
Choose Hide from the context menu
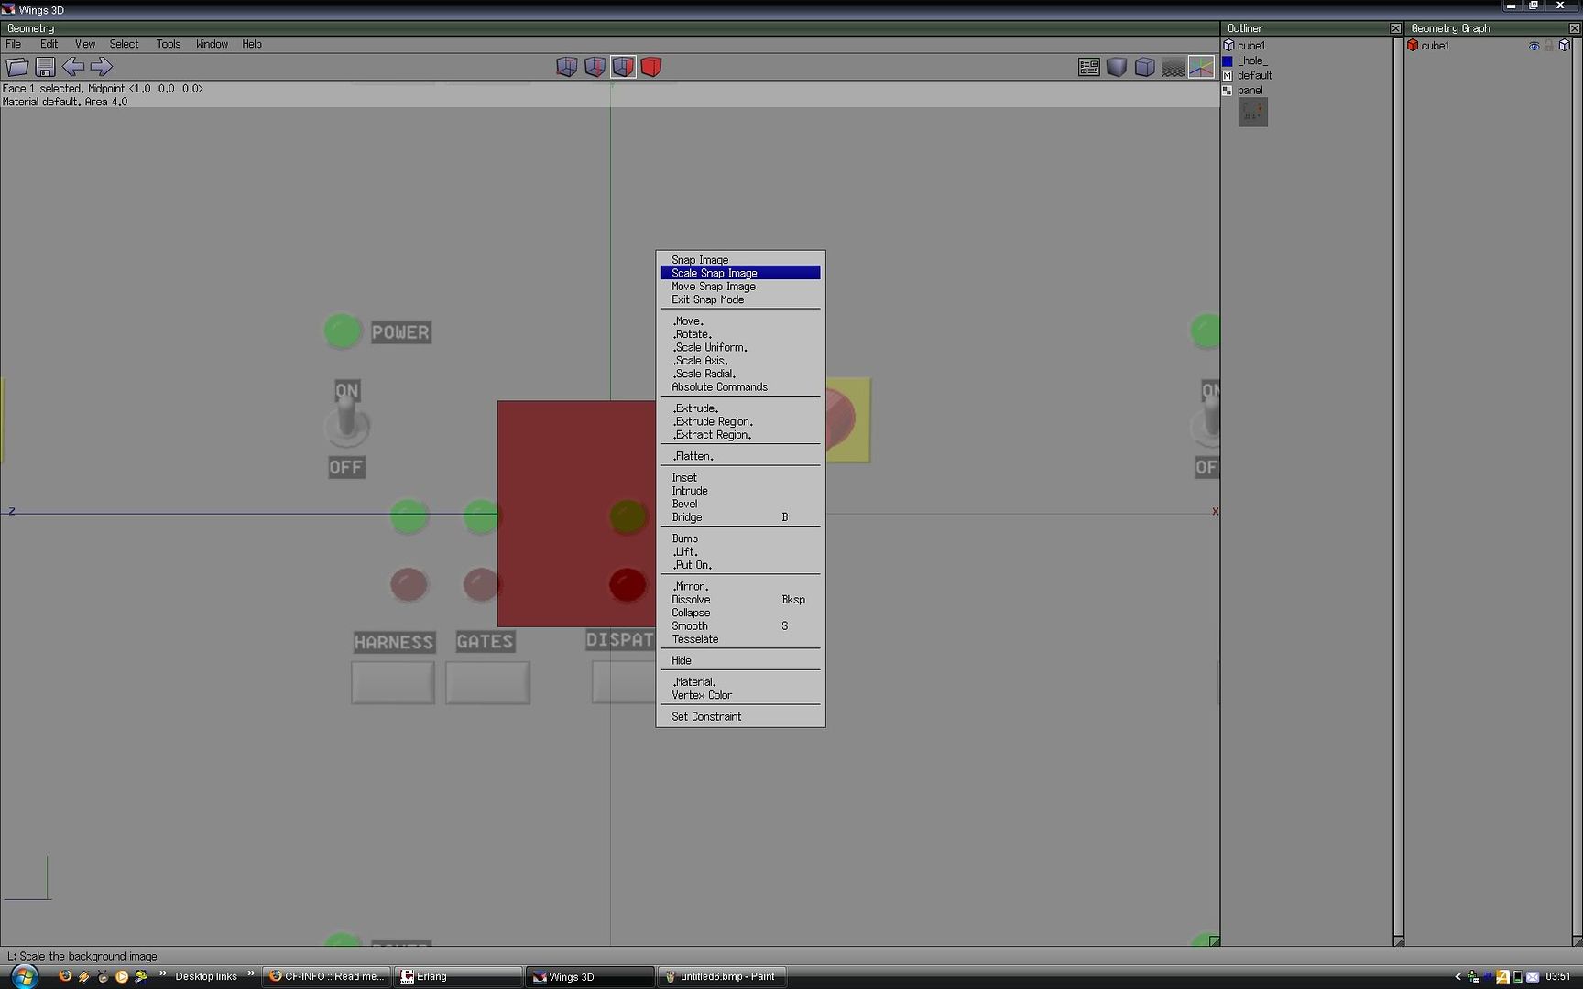point(740,660)
